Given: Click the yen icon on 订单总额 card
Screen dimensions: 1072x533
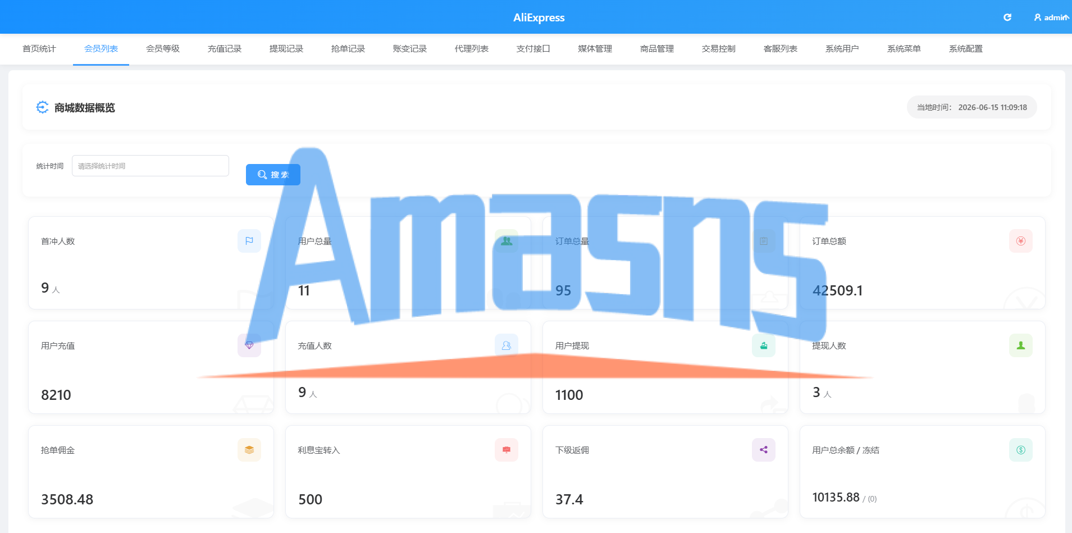Looking at the screenshot, I should pos(1021,241).
